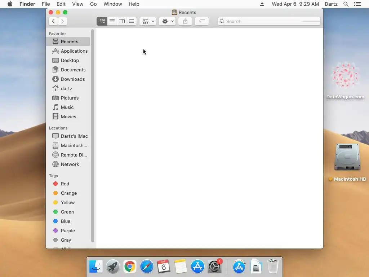Open the Apple menu

pyautogui.click(x=10, y=4)
